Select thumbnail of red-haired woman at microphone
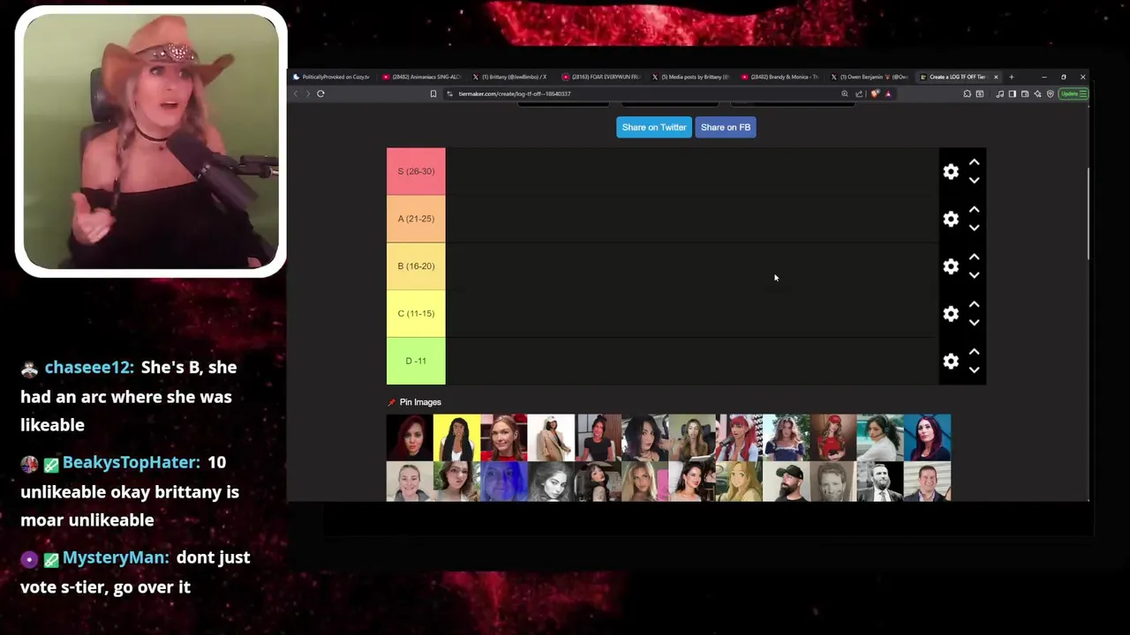The image size is (1130, 635). [739, 437]
